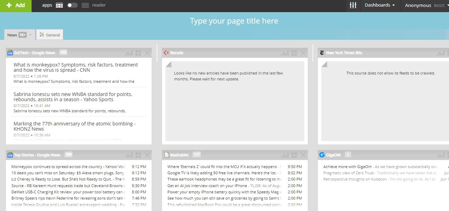The image size is (449, 211).
Task: Open 'Eternals 2' MCU Mashable headline
Action: click(225, 167)
